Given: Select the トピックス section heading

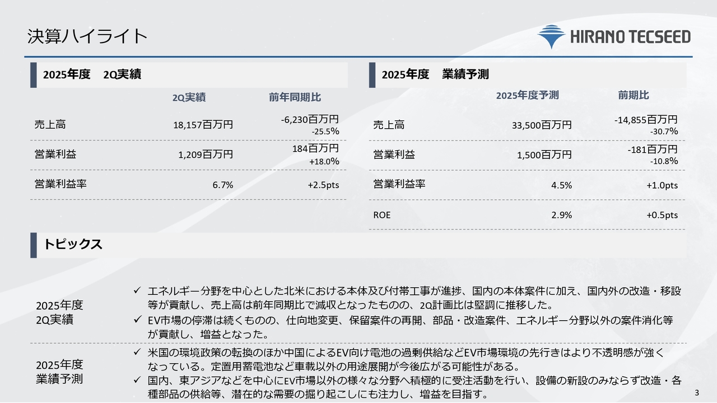Looking at the screenshot, I should [x=73, y=244].
